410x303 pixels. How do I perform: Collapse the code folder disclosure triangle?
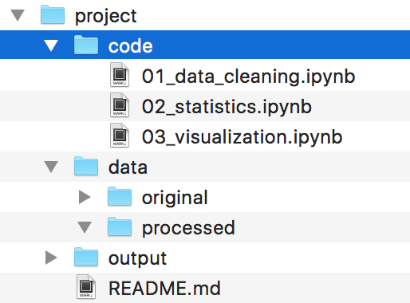point(51,45)
